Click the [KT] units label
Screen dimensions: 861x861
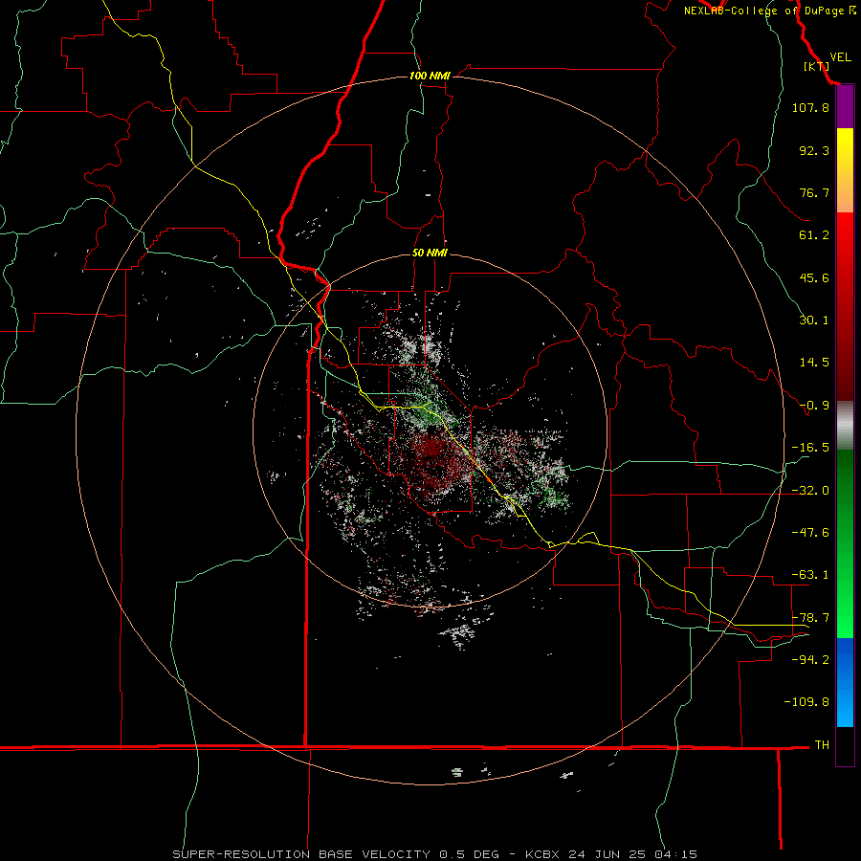point(816,66)
